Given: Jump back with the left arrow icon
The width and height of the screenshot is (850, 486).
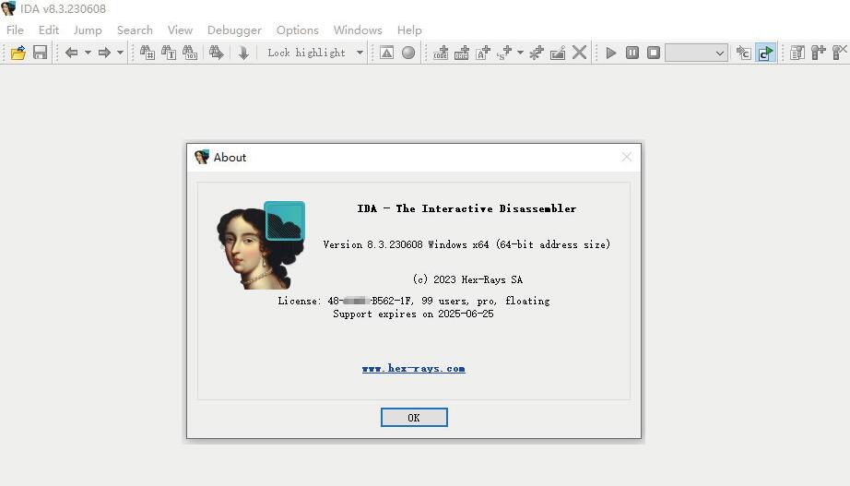Looking at the screenshot, I should 71,53.
